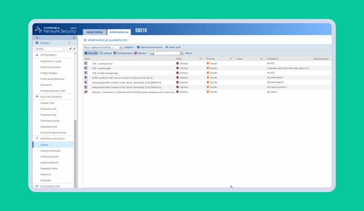Image resolution: width=364 pixels, height=211 pixels.
Task: Select the KONFIGURACJA tab
Action: click(119, 32)
